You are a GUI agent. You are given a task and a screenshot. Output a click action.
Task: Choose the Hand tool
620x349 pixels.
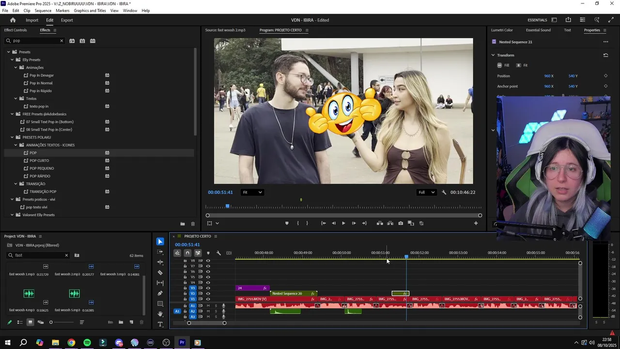[x=160, y=314]
